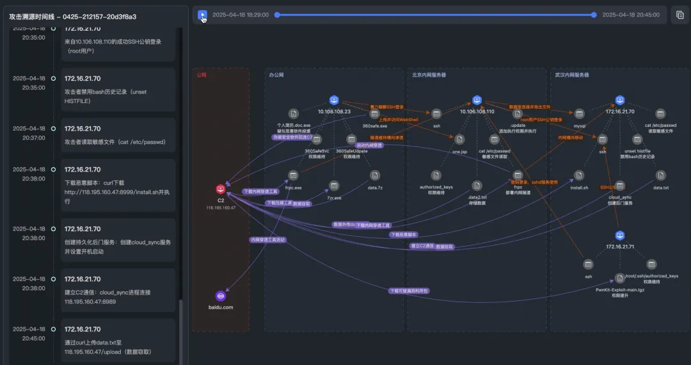
Task: Click the data.7z file node
Action: point(375,175)
